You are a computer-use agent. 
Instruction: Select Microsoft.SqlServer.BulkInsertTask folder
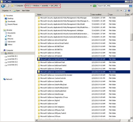pos(84,62)
